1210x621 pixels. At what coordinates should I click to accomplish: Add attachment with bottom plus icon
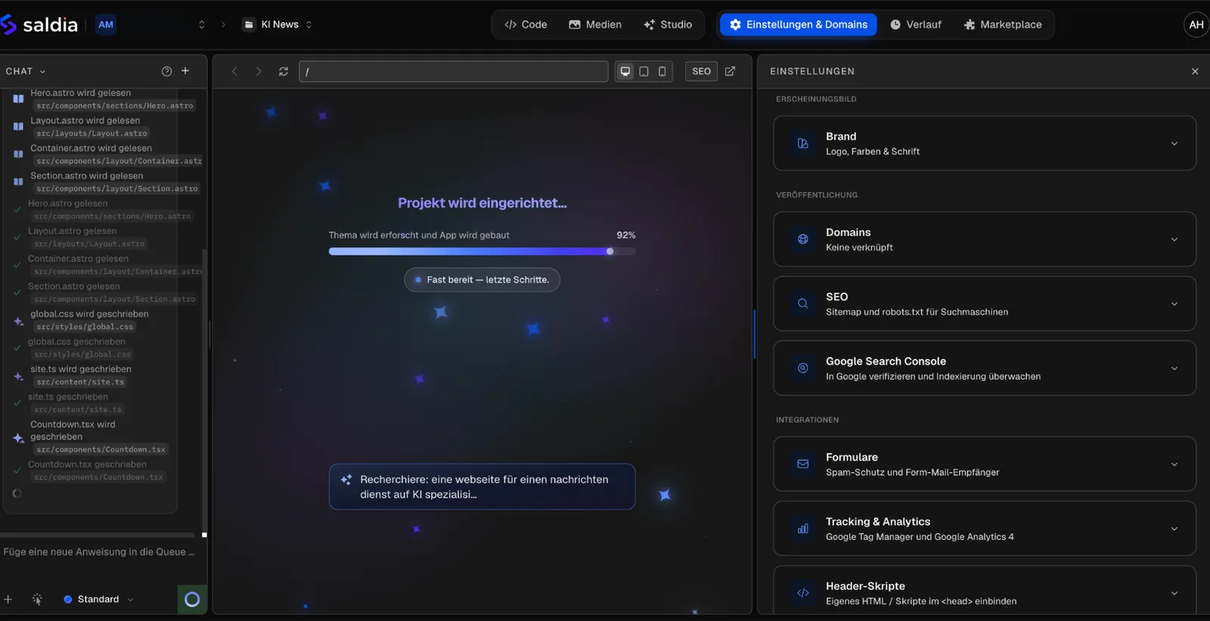coord(8,599)
